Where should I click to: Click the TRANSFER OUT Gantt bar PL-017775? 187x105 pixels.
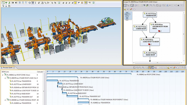tap(72, 96)
